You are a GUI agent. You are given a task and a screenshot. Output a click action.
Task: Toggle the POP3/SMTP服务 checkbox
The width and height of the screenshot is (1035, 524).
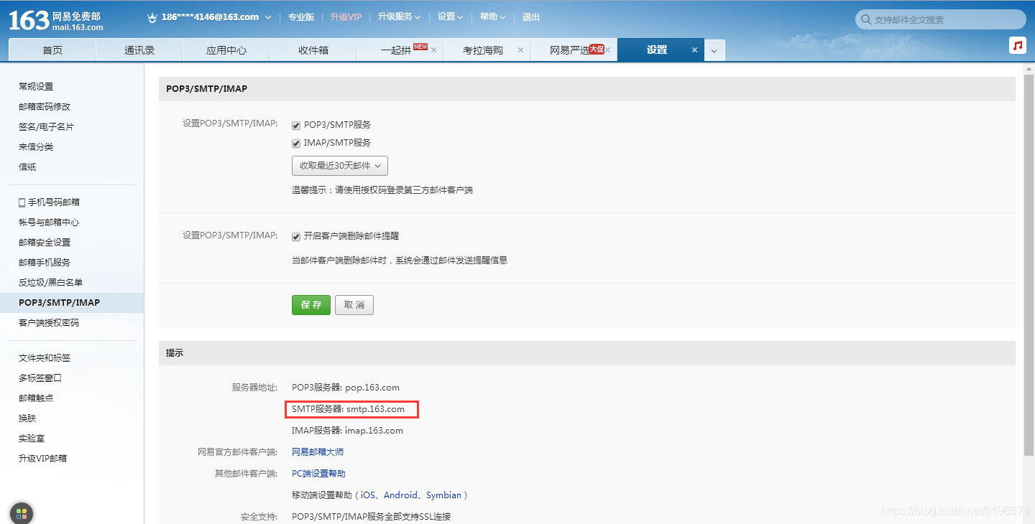[x=296, y=125]
